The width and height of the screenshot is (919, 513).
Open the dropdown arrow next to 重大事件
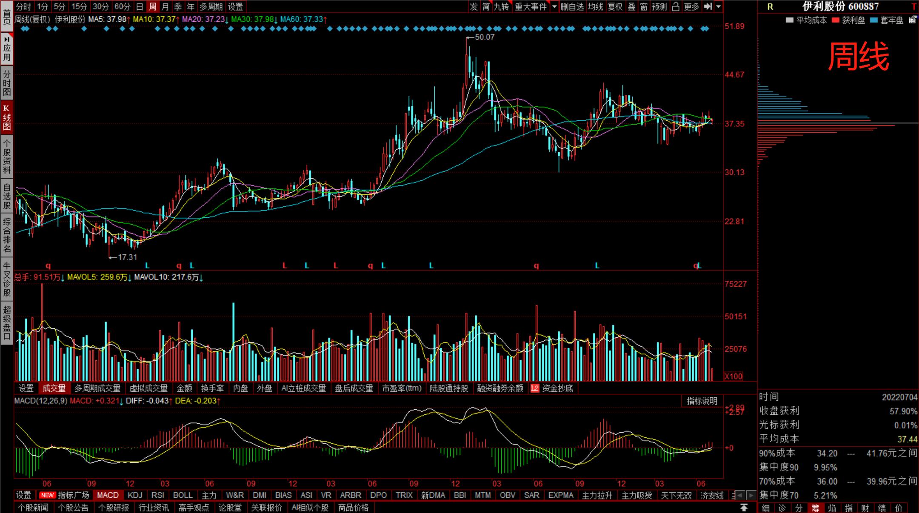[x=554, y=6]
